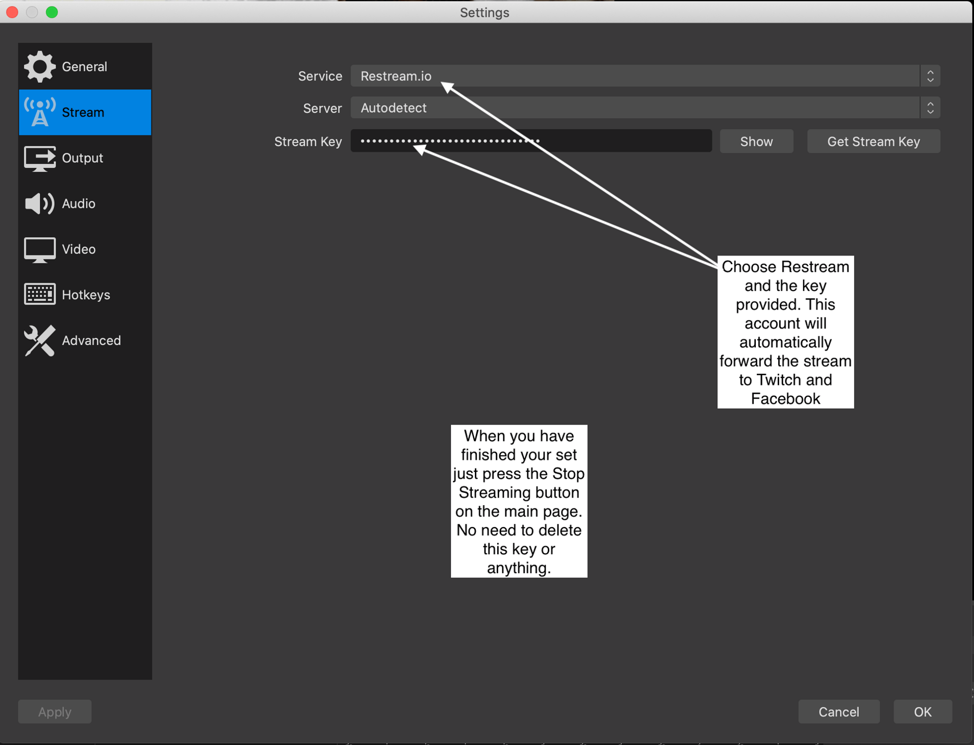Open the Video settings tab
The image size is (974, 745).
pos(85,249)
